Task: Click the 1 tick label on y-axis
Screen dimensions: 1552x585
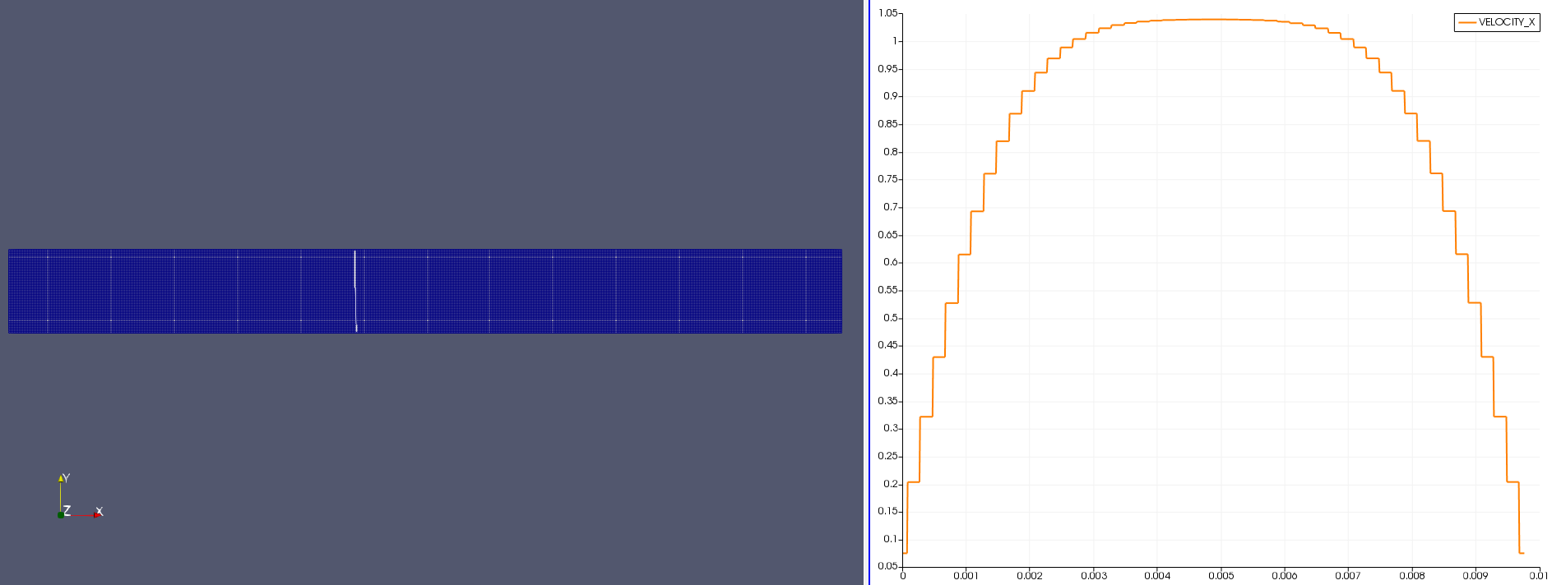Action: tap(895, 41)
